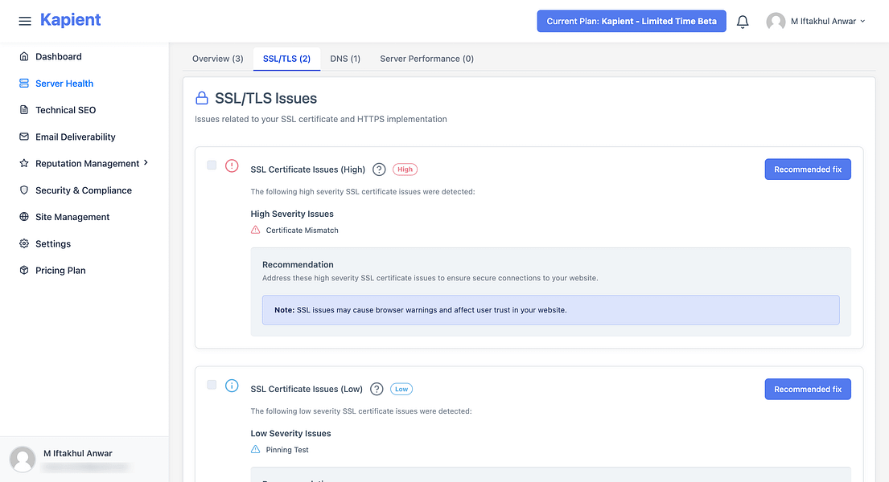The height and width of the screenshot is (482, 889).
Task: Click the SSL/TLS Issues heading
Action: click(x=266, y=98)
